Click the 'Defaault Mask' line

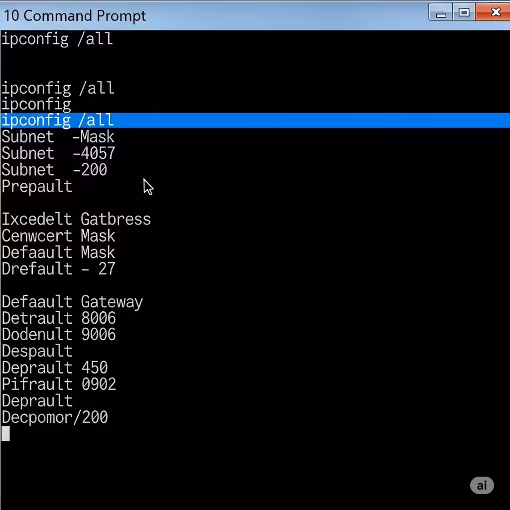coord(58,253)
